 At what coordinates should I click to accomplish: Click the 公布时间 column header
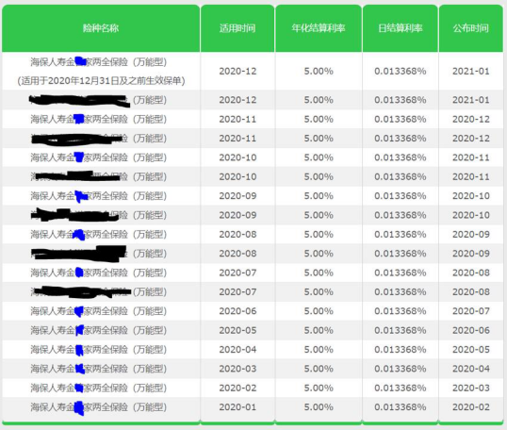coord(471,28)
